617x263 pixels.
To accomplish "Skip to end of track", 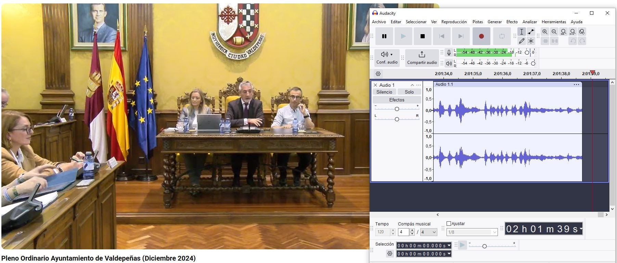I will 461,36.
